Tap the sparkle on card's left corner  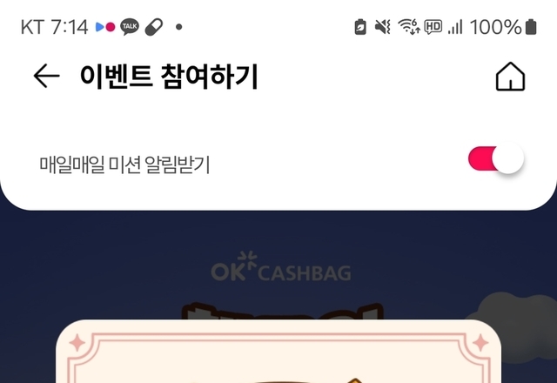coord(77,343)
